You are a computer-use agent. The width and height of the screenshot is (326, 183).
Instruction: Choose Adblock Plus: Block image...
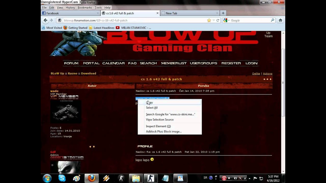170,132
